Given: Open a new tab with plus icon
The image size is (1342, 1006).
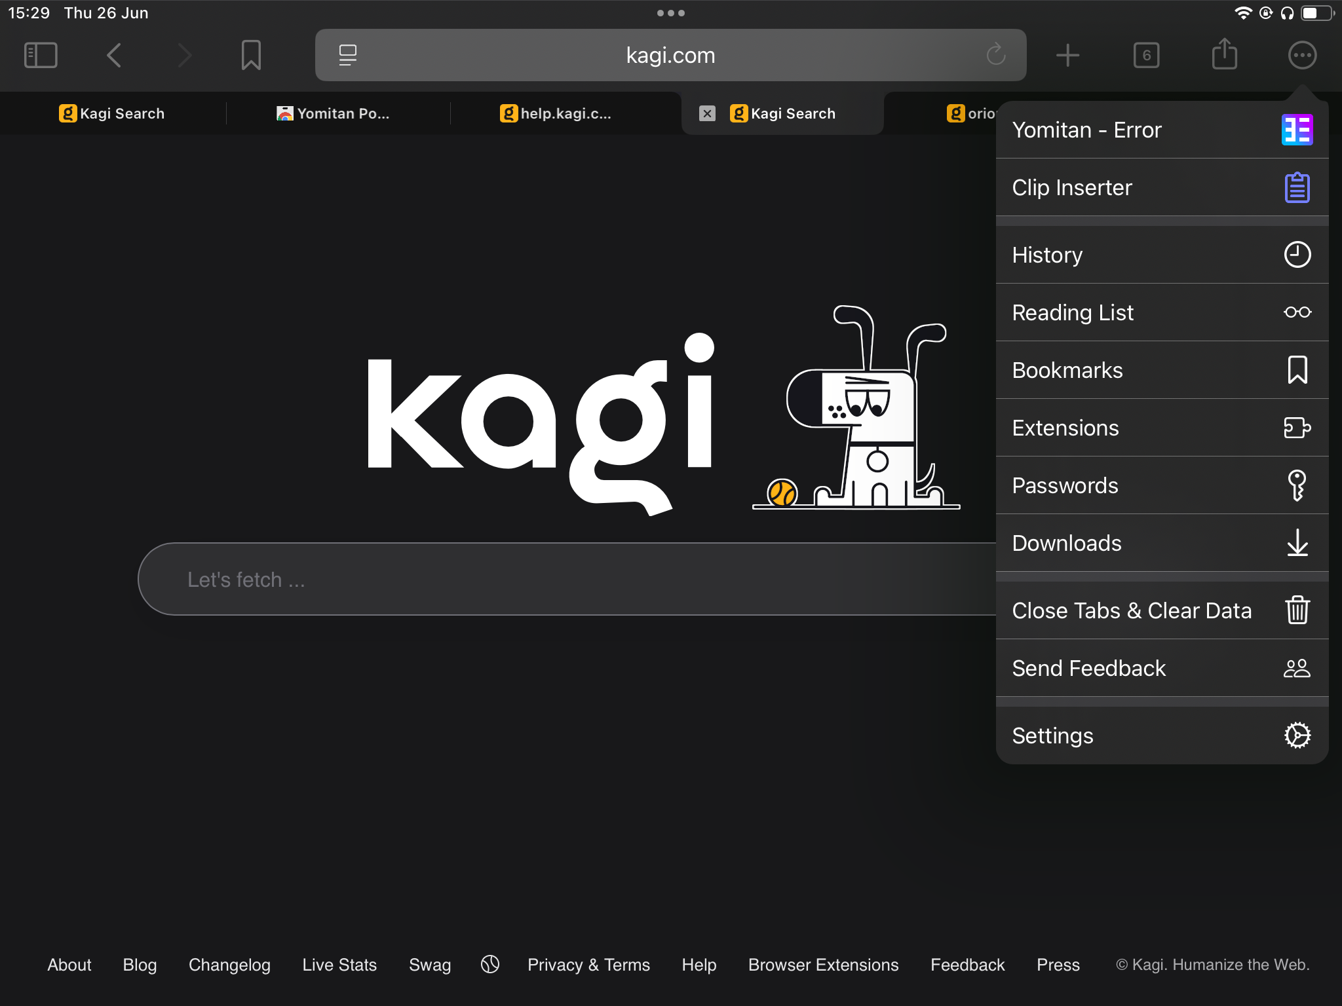Looking at the screenshot, I should coord(1067,55).
